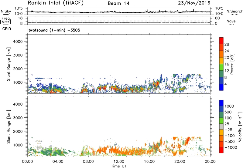Screen dimensions: 243x168
Task: Click the 'CPID' label
Action: (x=7, y=29)
